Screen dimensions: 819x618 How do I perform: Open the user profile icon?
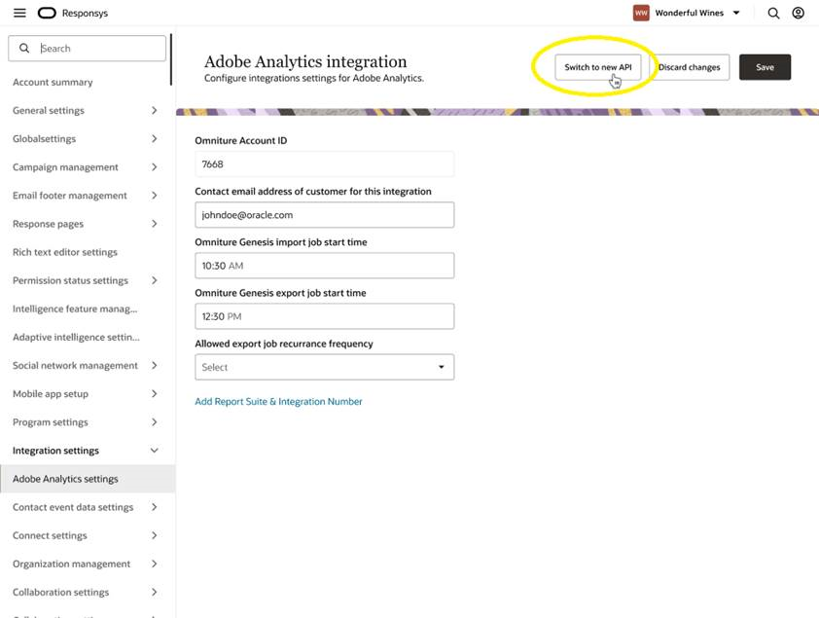(798, 13)
